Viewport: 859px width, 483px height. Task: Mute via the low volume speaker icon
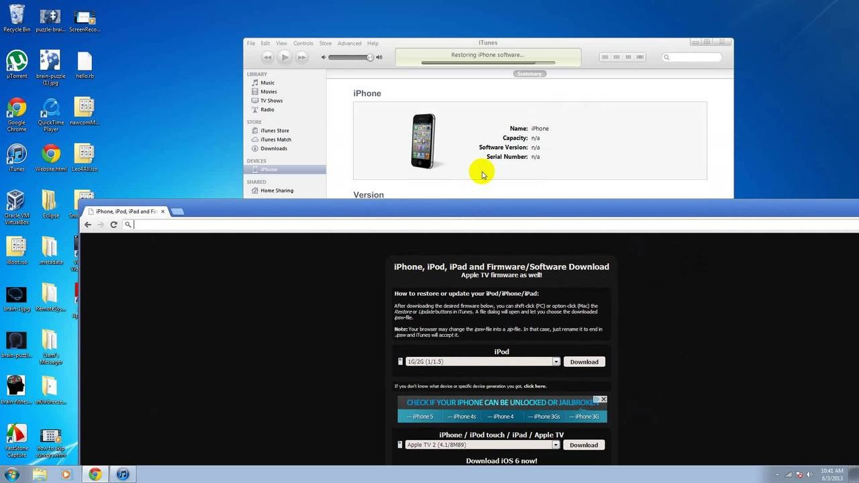323,58
